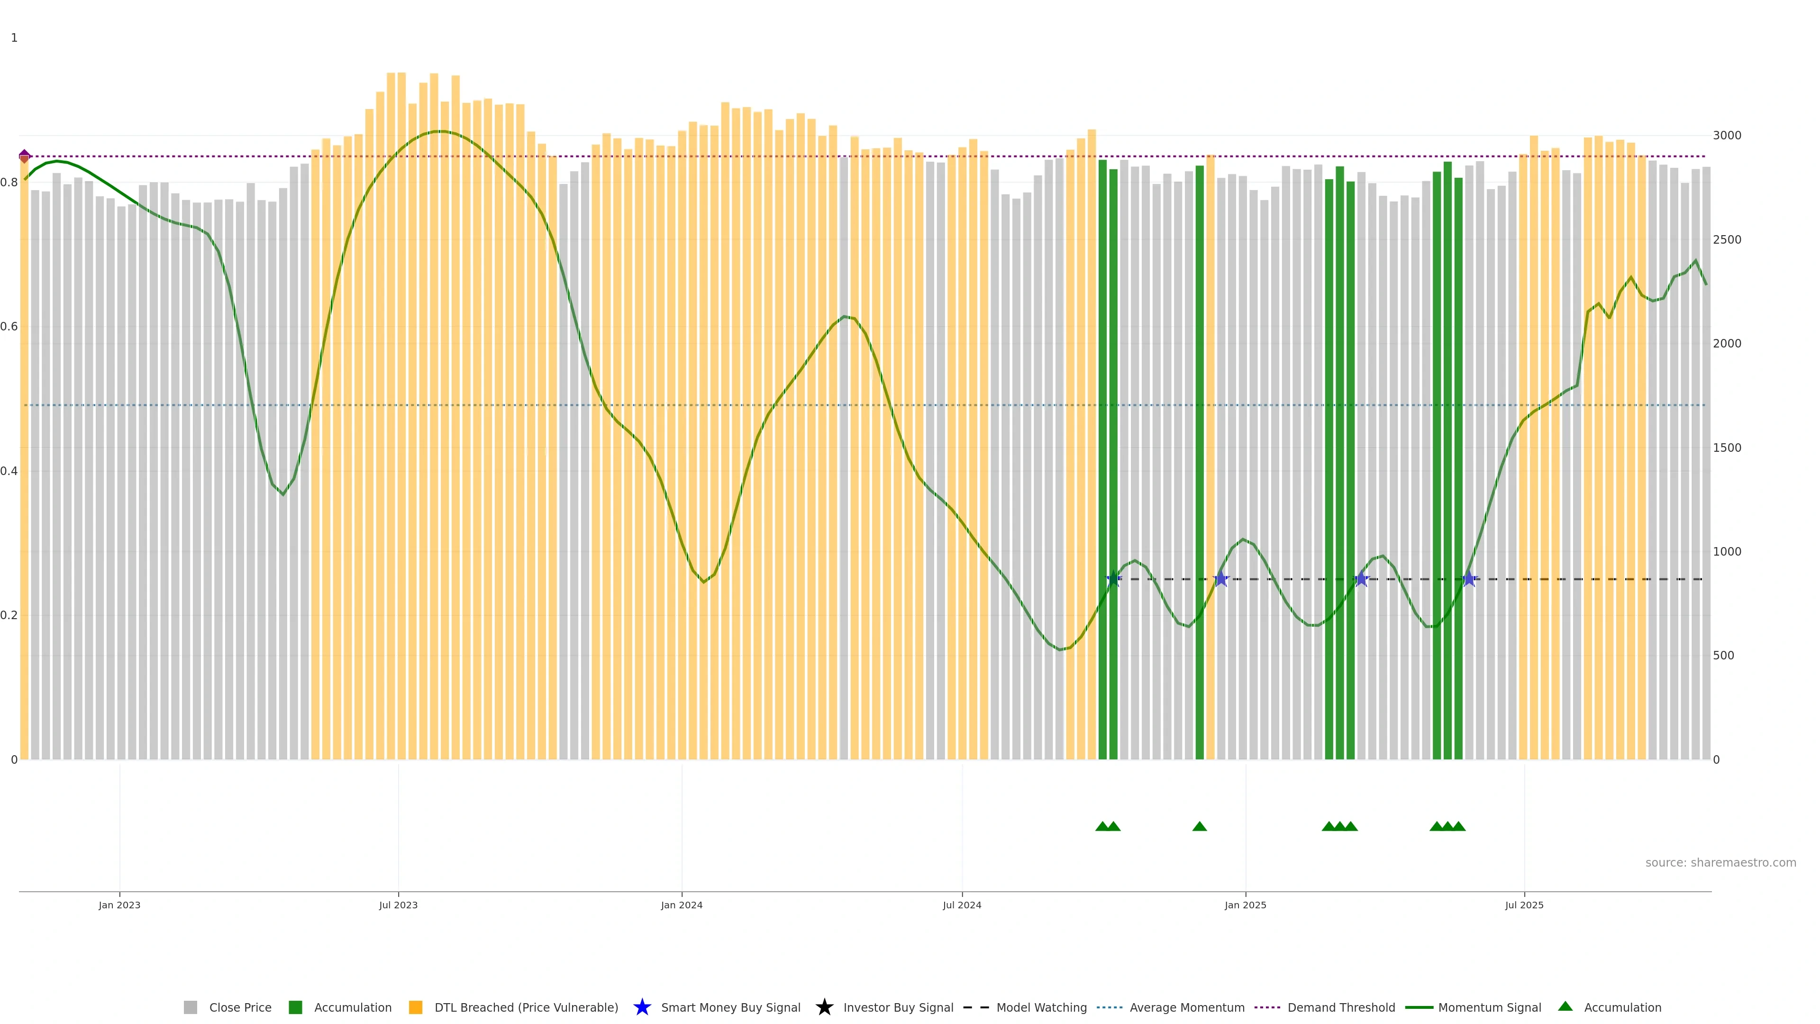This screenshot has width=1820, height=1024.
Task: Click the Investor Buy Signal legend star
Action: (824, 1007)
